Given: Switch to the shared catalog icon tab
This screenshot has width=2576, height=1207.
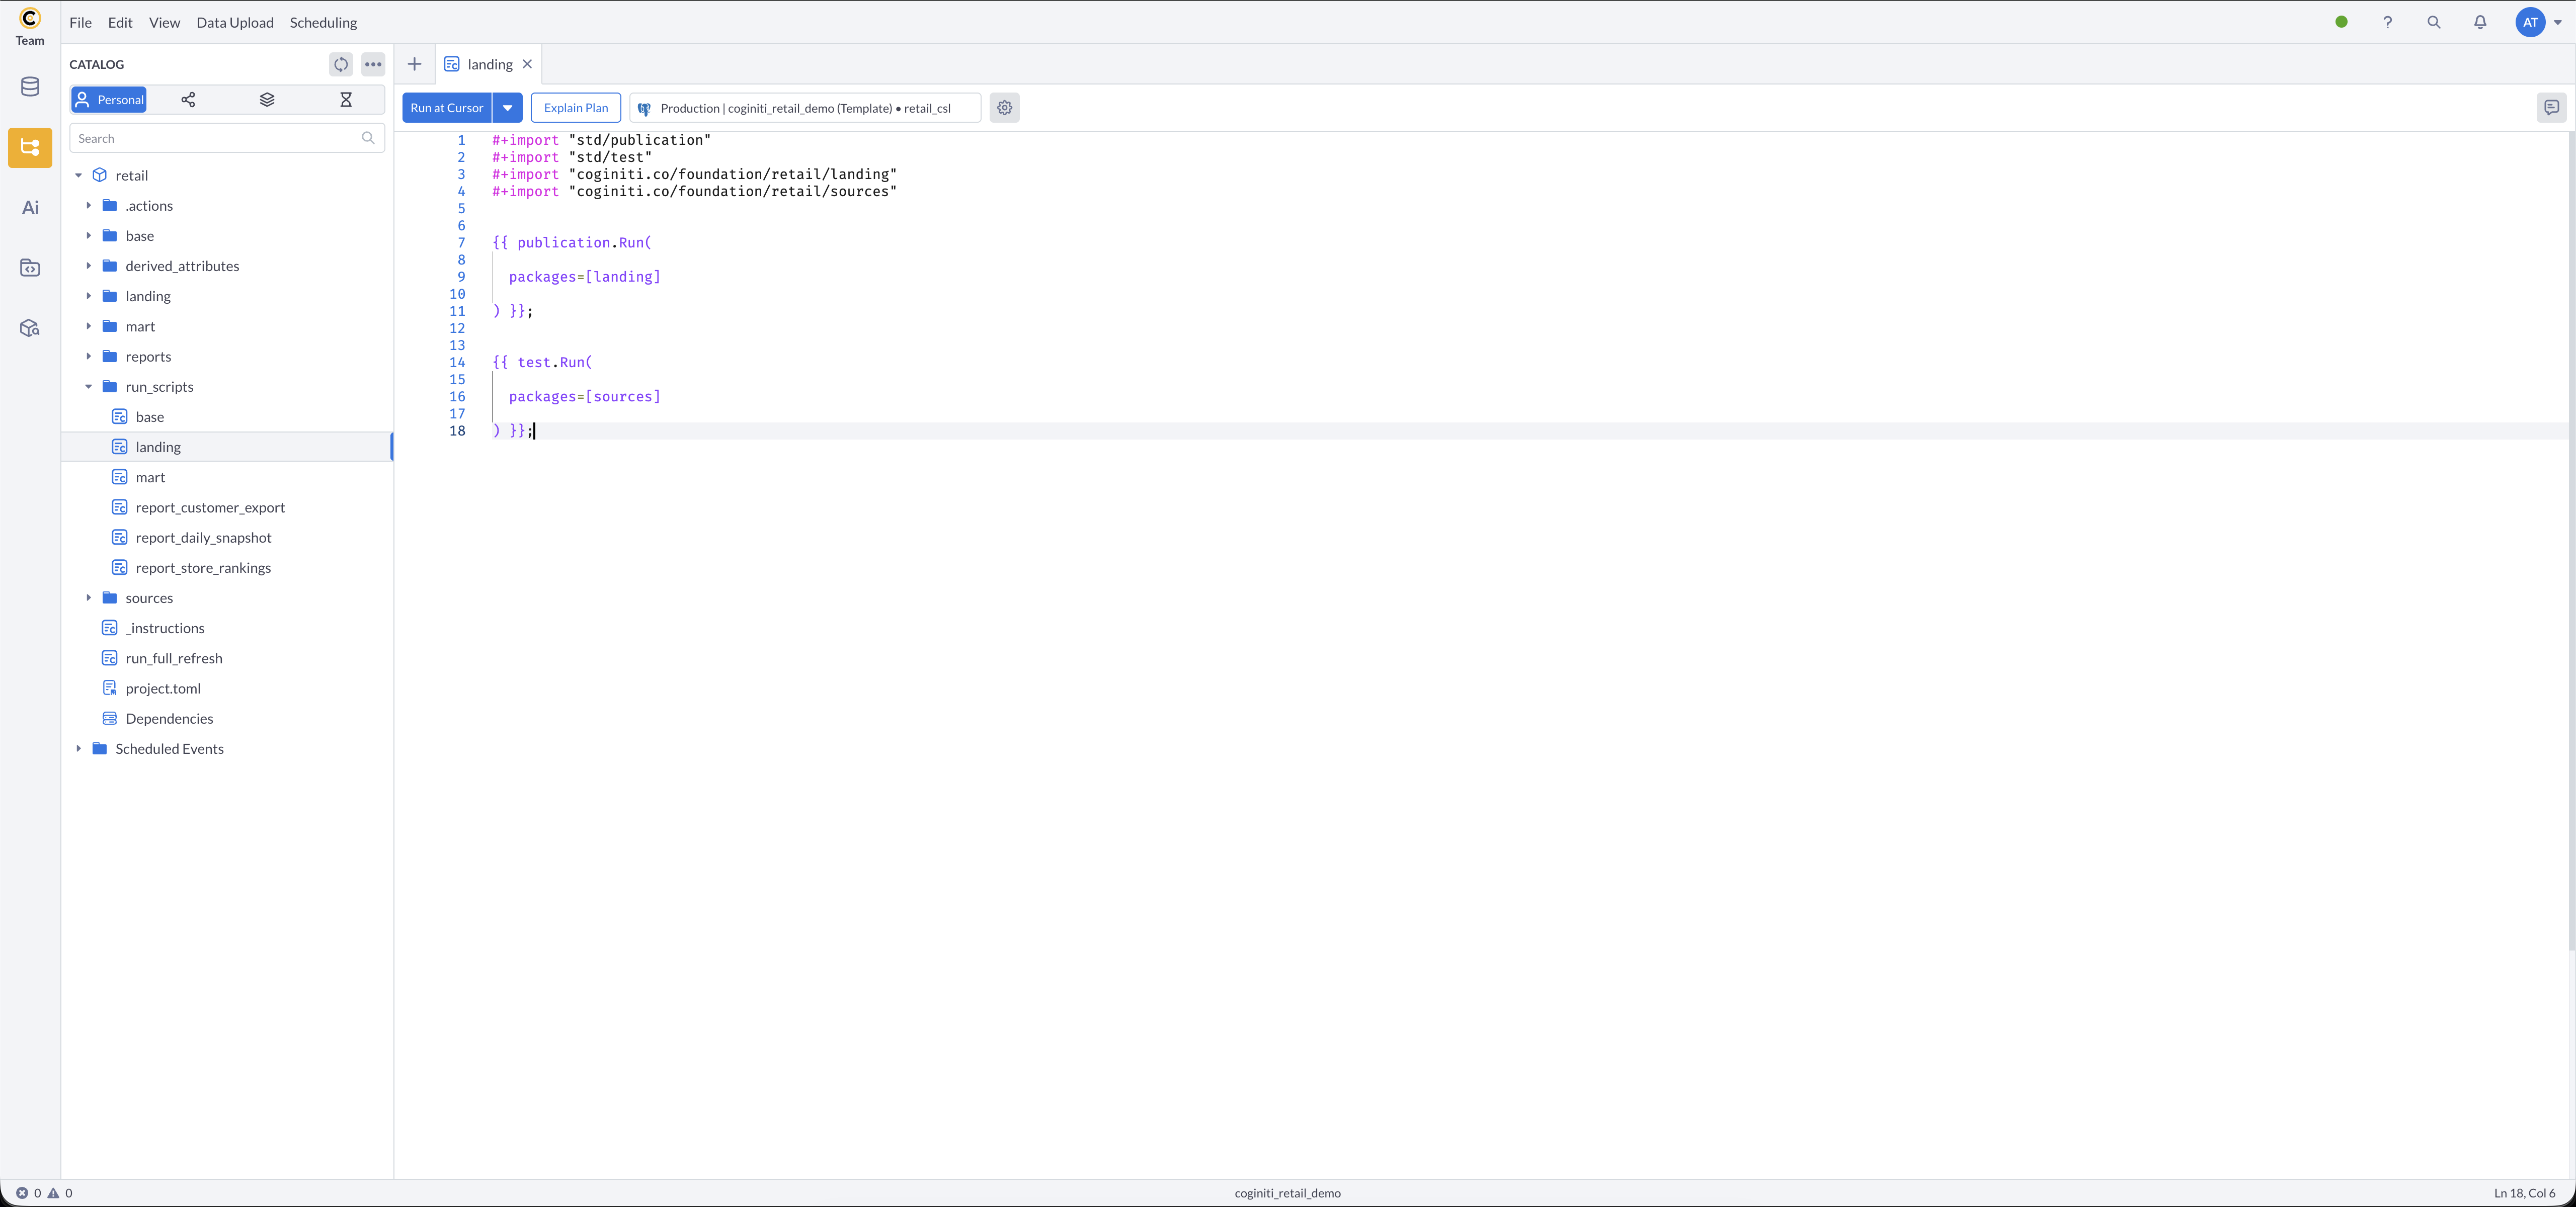Looking at the screenshot, I should 188,100.
